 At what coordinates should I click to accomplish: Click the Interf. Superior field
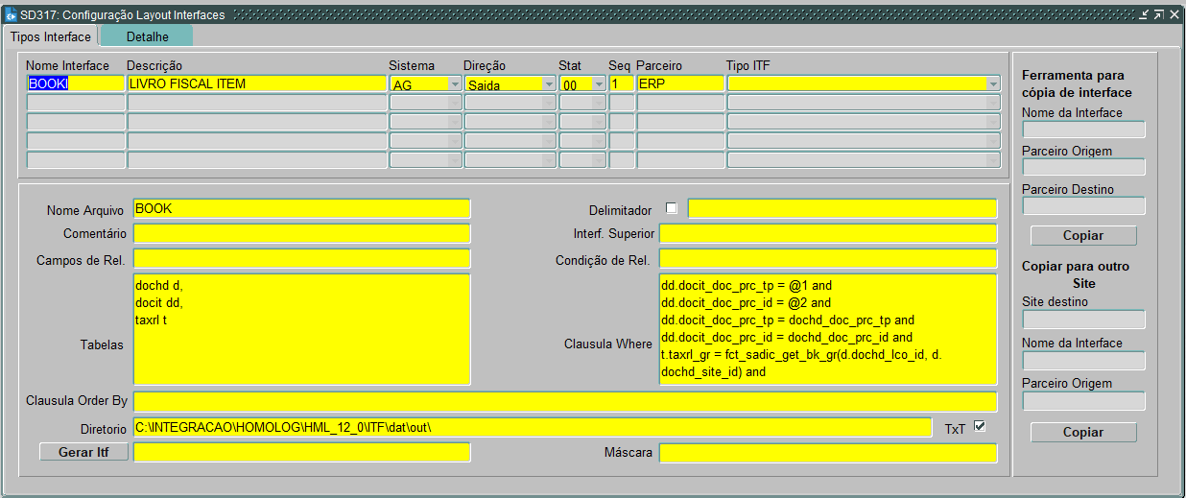click(x=828, y=233)
